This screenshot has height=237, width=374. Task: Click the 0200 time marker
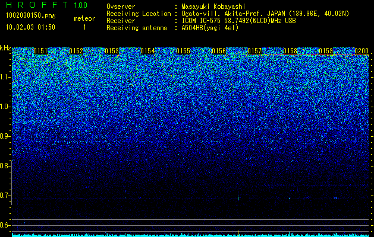(x=362, y=51)
